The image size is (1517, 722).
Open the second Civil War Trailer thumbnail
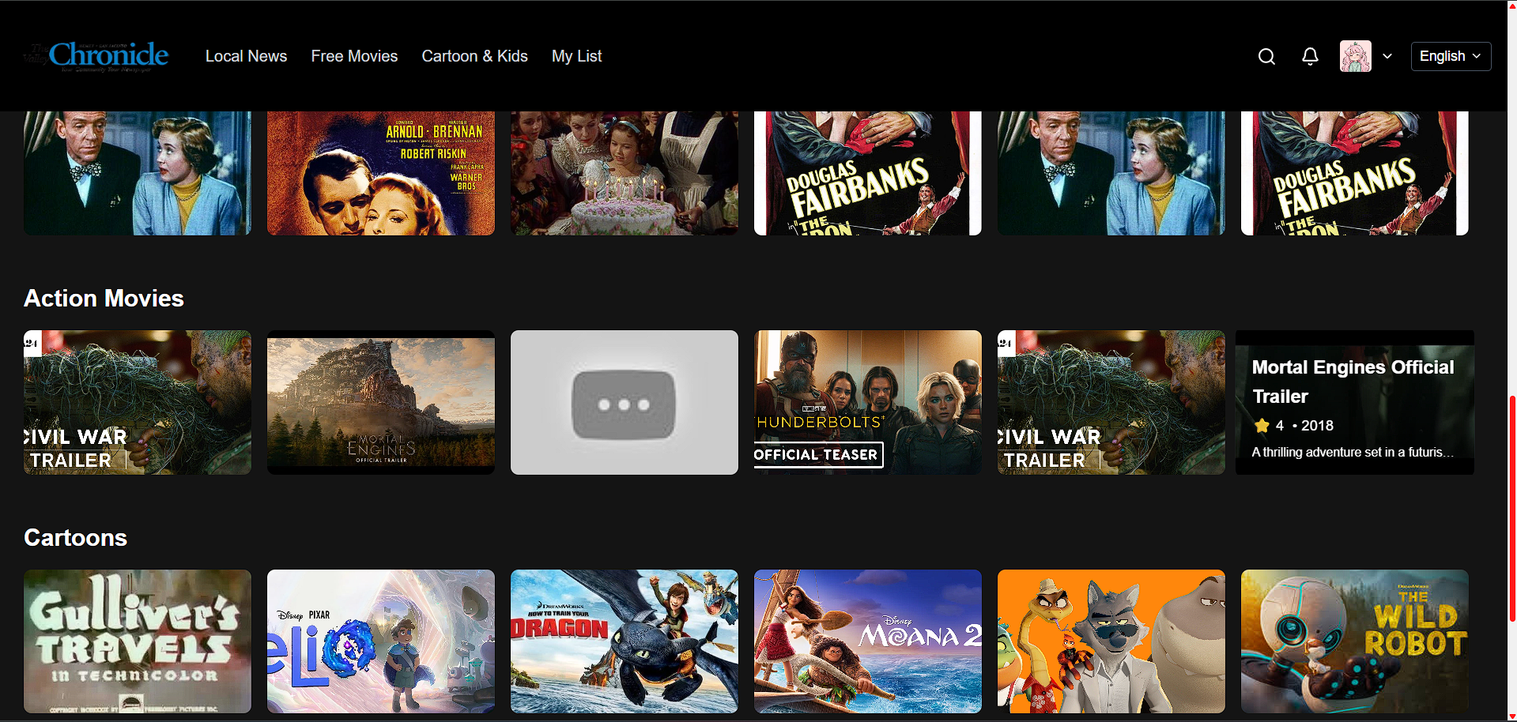(x=1111, y=402)
